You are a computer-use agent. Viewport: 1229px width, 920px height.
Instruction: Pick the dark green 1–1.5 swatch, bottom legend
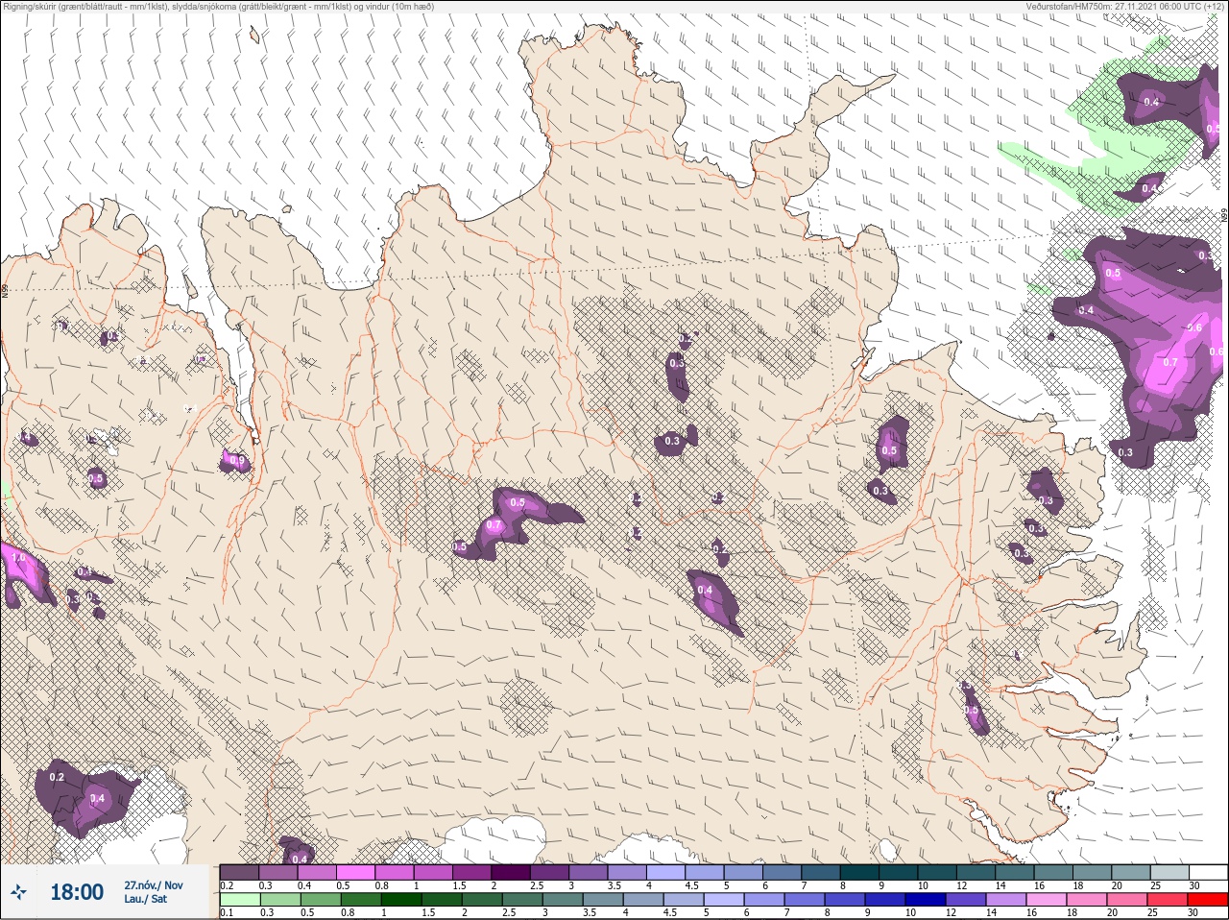pos(401,900)
